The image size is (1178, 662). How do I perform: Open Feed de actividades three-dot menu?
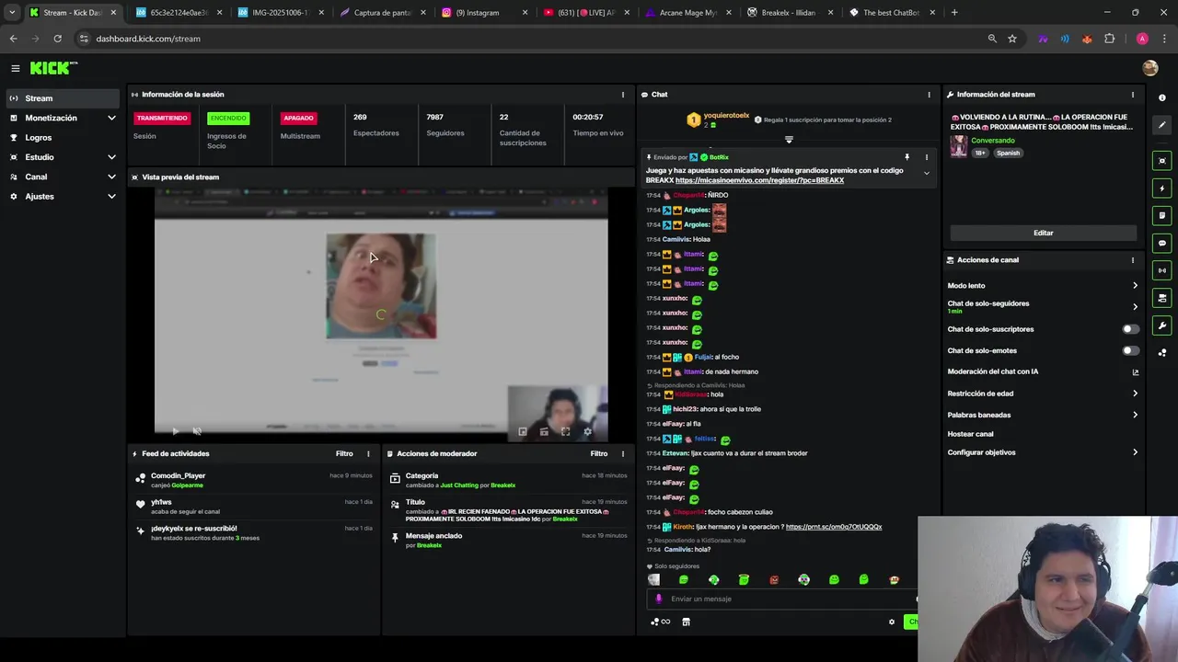pyautogui.click(x=368, y=453)
